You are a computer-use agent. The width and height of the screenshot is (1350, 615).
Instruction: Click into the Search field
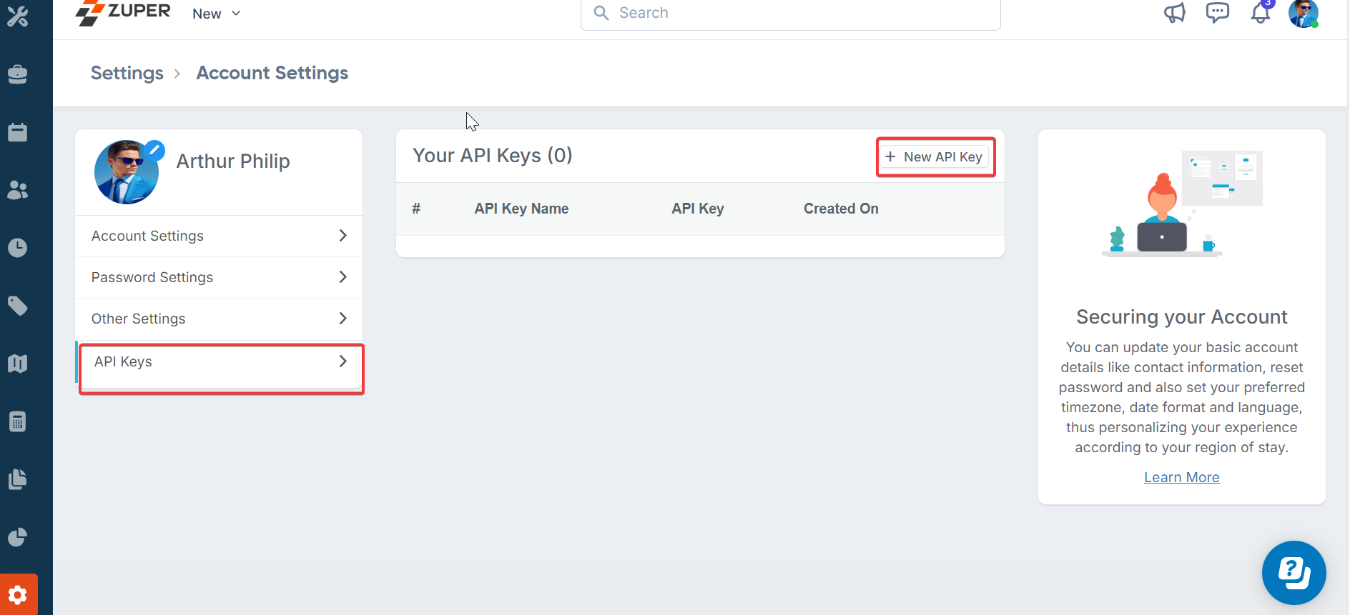790,13
